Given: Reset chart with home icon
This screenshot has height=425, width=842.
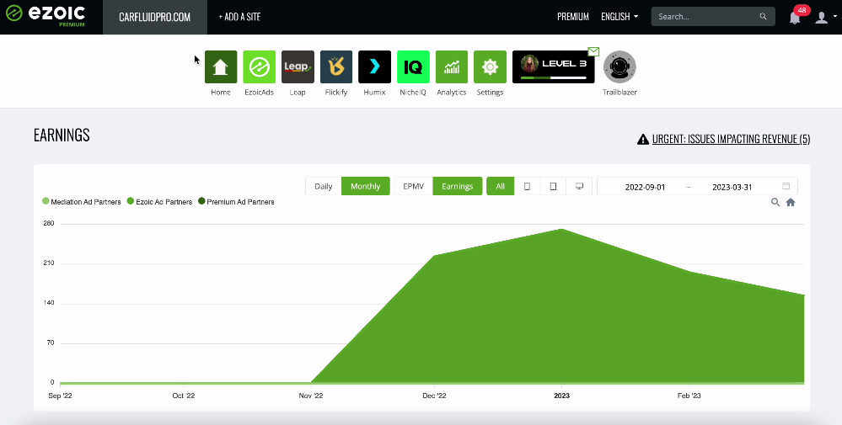Looking at the screenshot, I should click(x=791, y=202).
